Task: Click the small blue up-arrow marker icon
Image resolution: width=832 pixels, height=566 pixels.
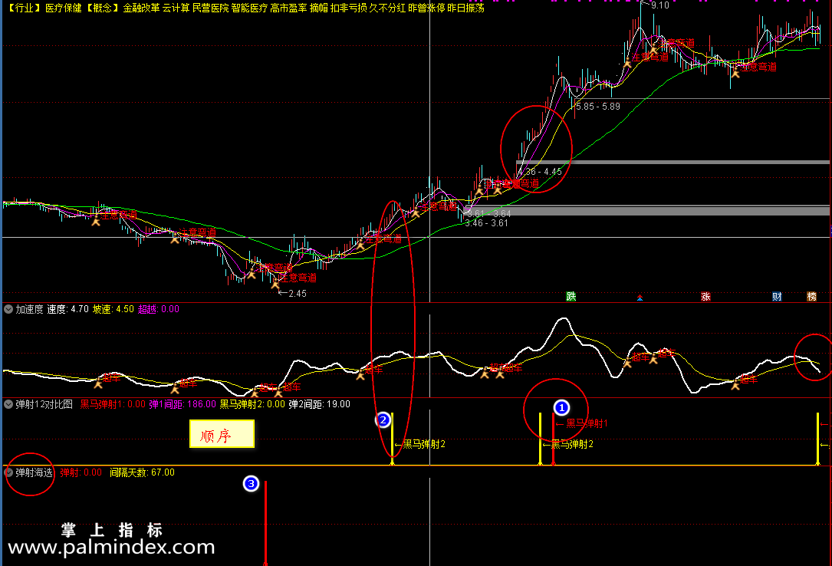Action: (640, 298)
